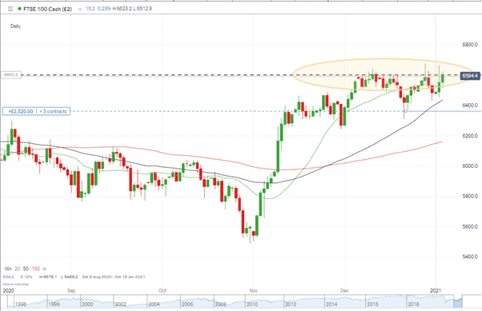Click the 2021 label on time axis
The width and height of the screenshot is (482, 311).
[436, 290]
